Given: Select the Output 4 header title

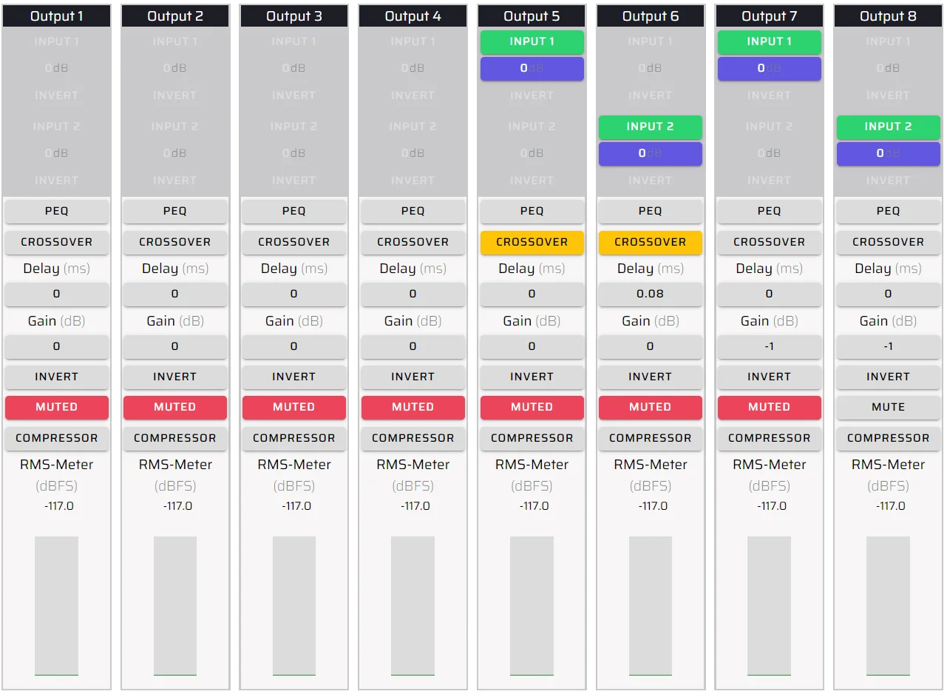Looking at the screenshot, I should (413, 16).
